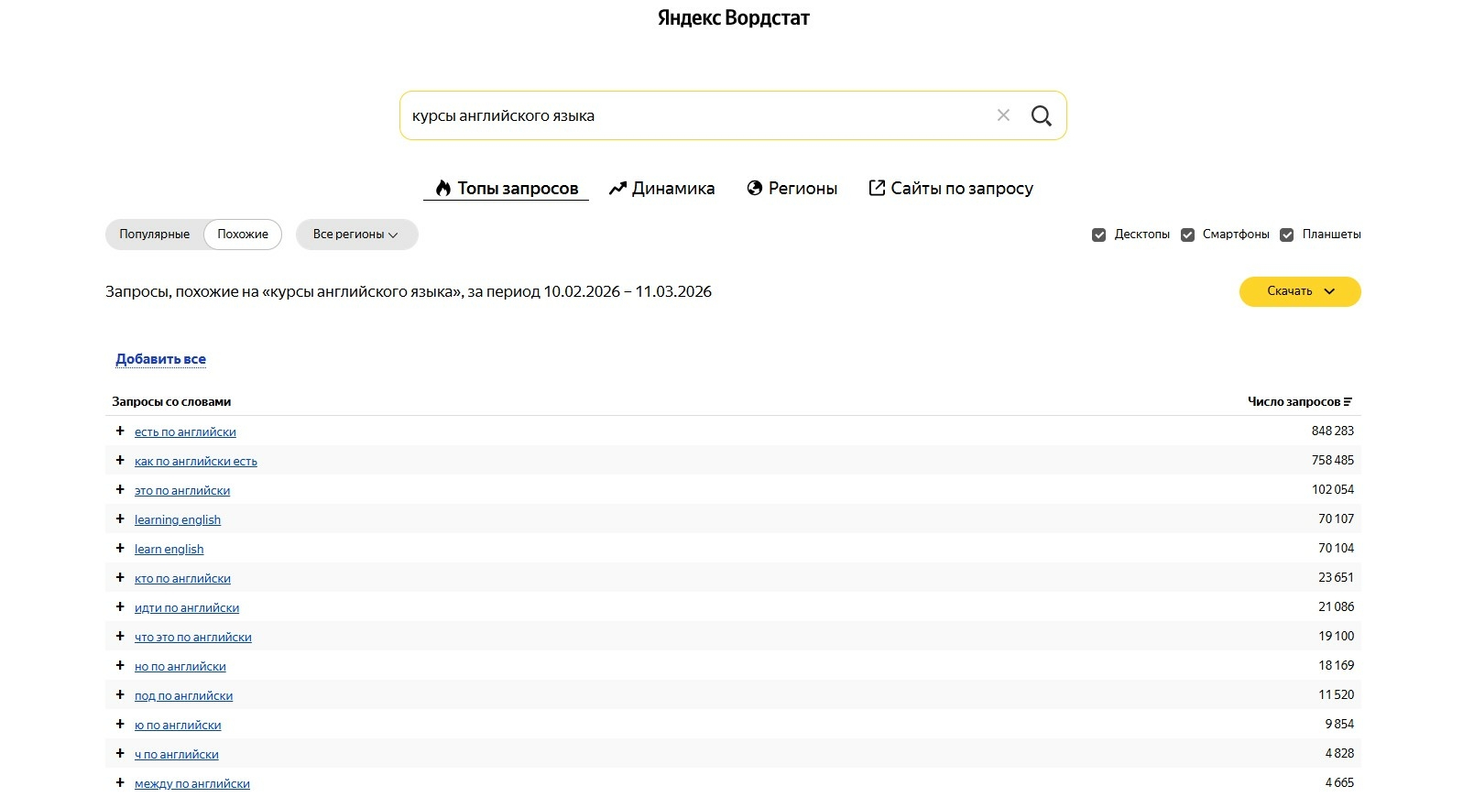Toggle the Планшеты checkbox
Image resolution: width=1474 pixels, height=797 pixels.
[1286, 235]
